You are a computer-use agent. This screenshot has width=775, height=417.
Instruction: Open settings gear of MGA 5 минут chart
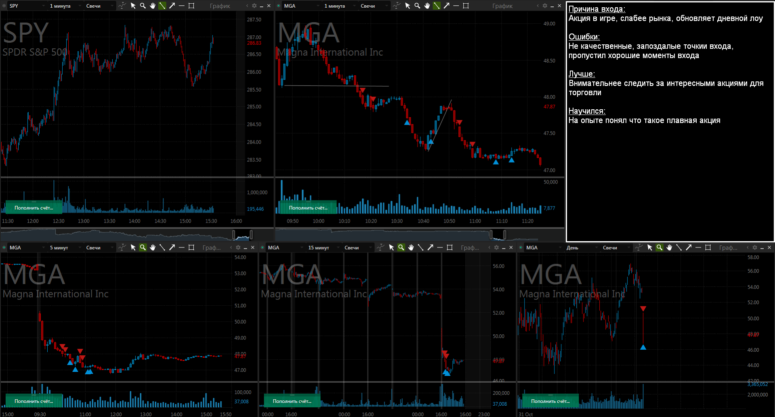coord(238,247)
